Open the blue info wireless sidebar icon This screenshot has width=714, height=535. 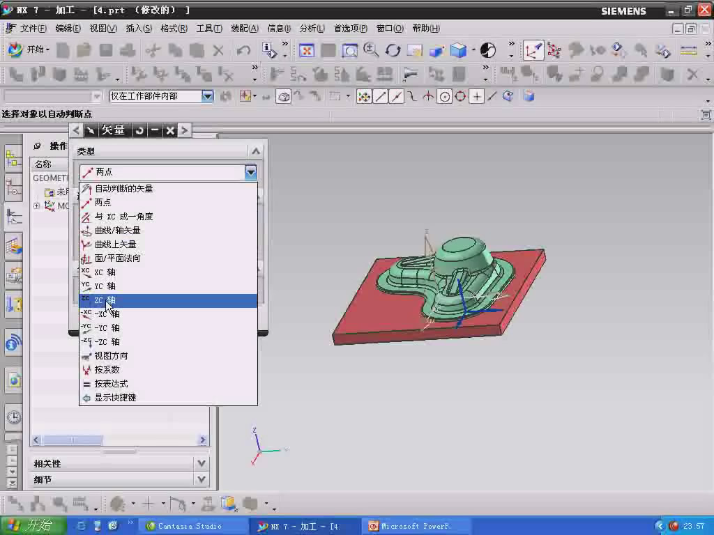[x=13, y=342]
